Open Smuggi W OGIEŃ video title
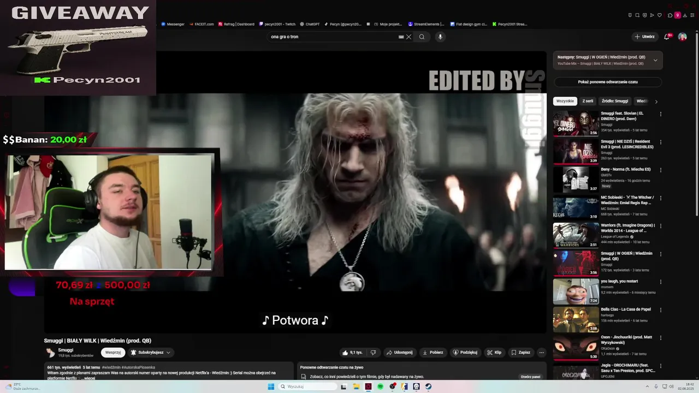Viewport: 699px width, 393px height. pyautogui.click(x=626, y=256)
